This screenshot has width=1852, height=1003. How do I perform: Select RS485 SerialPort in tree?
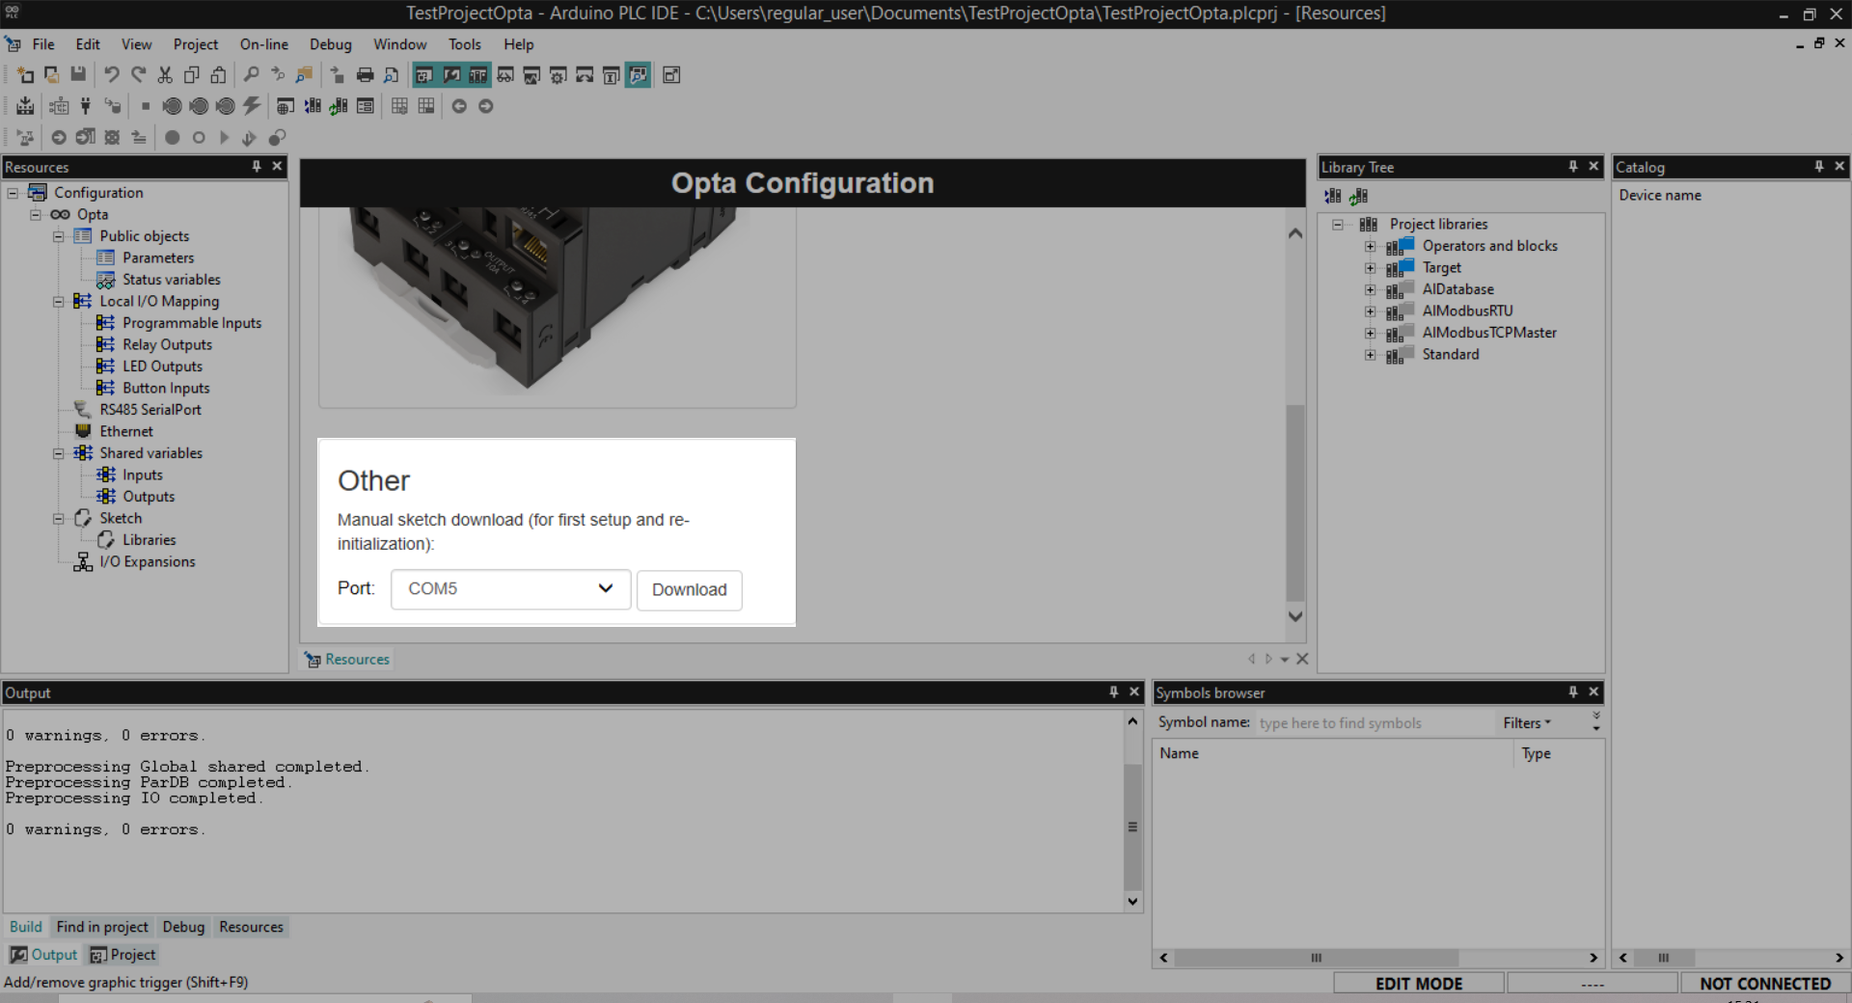click(x=150, y=409)
